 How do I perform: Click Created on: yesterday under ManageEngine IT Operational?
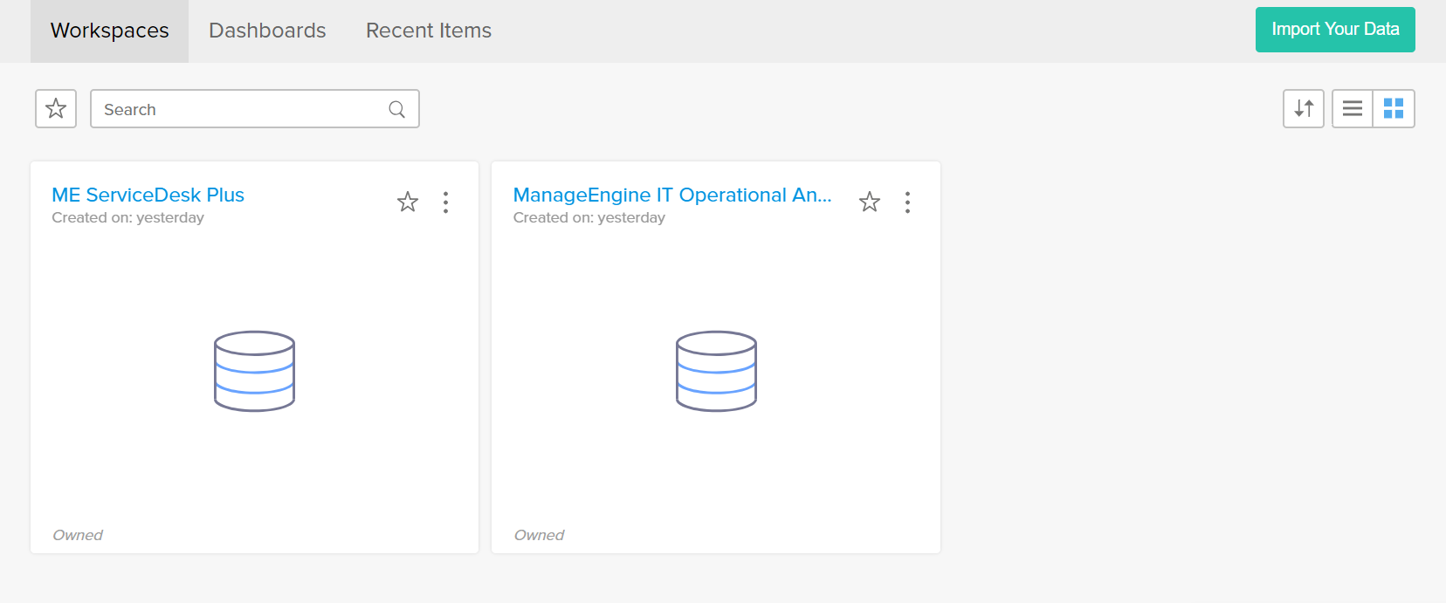(x=589, y=217)
